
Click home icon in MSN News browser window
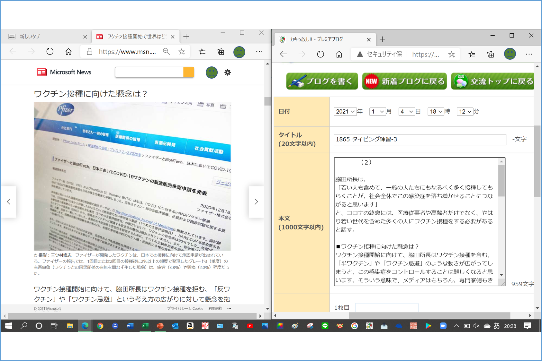(x=68, y=51)
